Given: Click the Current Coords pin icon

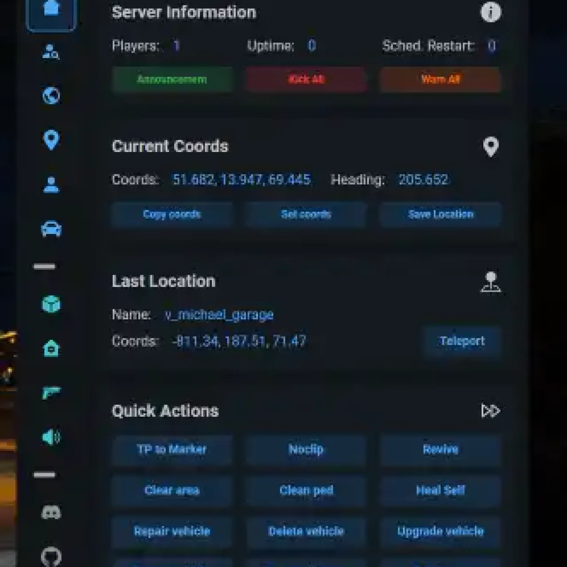Looking at the screenshot, I should click(491, 147).
